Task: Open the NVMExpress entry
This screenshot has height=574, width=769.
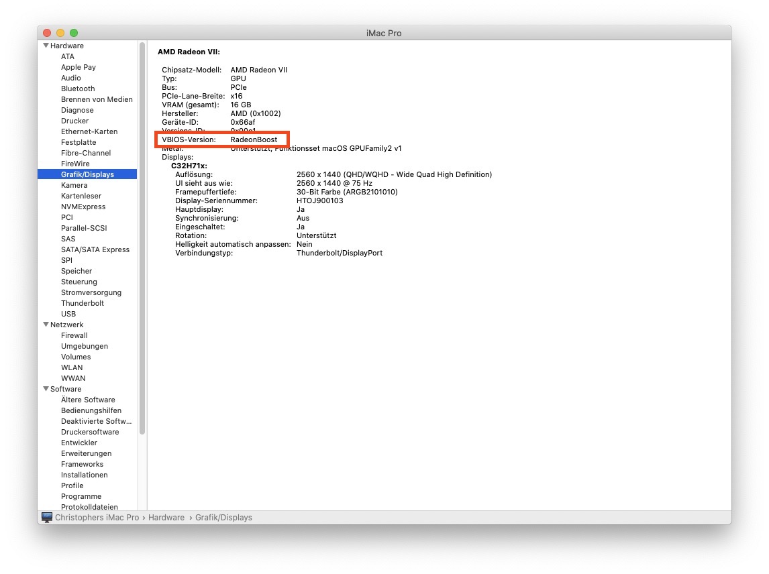Action: 83,207
